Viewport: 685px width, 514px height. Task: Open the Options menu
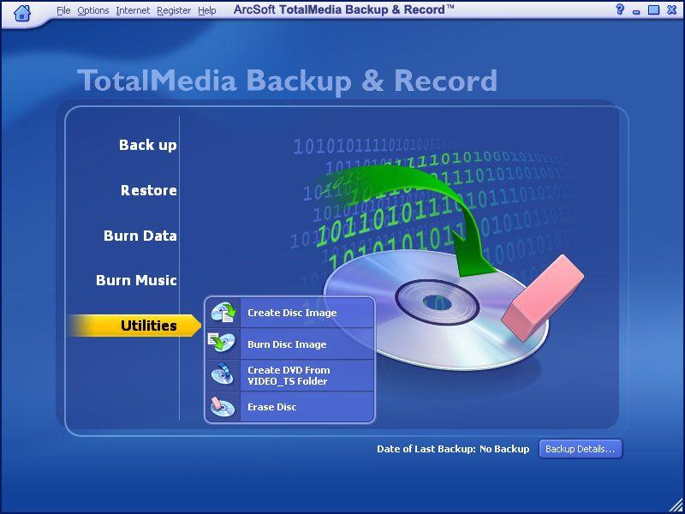[93, 10]
